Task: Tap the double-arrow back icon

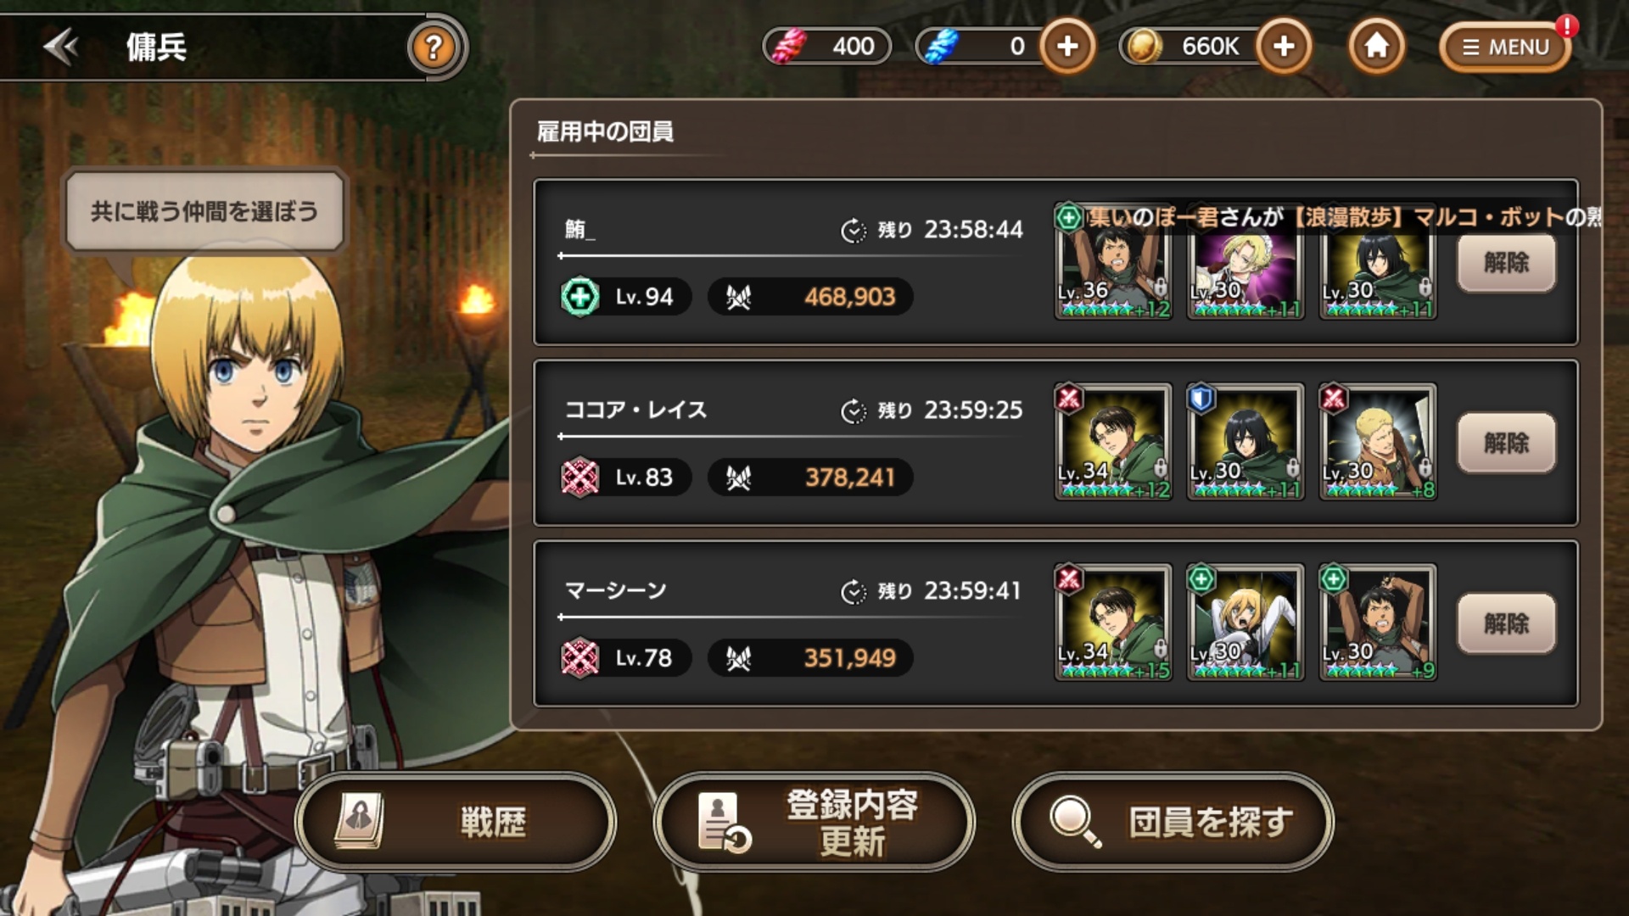Action: click(x=61, y=47)
